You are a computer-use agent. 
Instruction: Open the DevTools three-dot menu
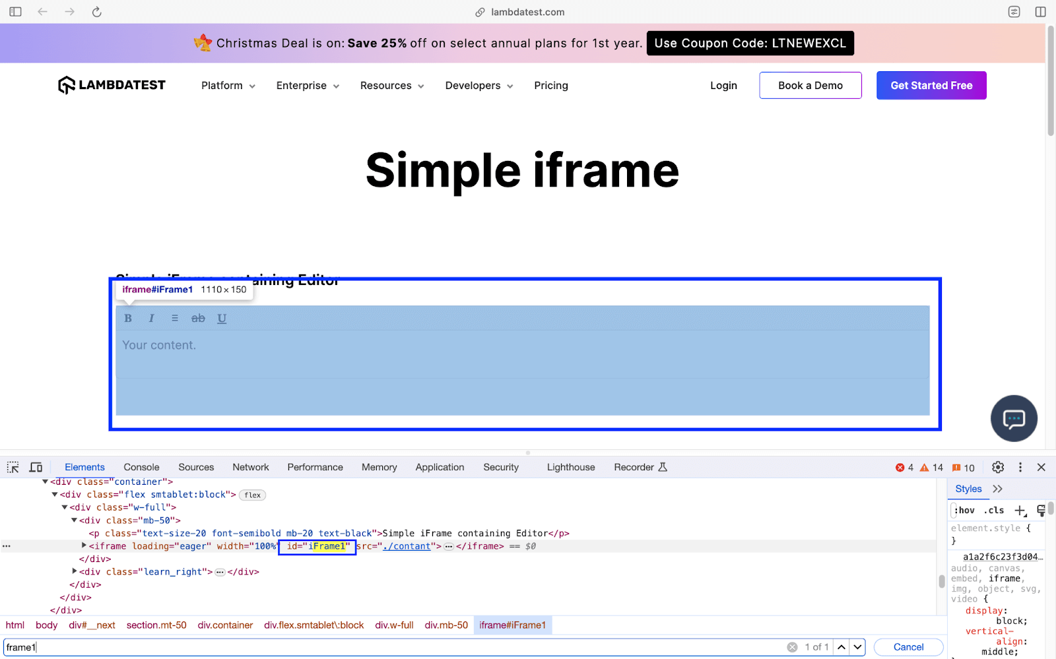pos(1020,466)
